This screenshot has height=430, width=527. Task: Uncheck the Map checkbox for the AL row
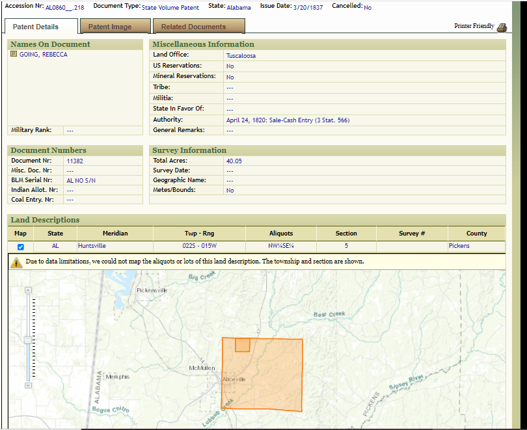[x=21, y=247]
